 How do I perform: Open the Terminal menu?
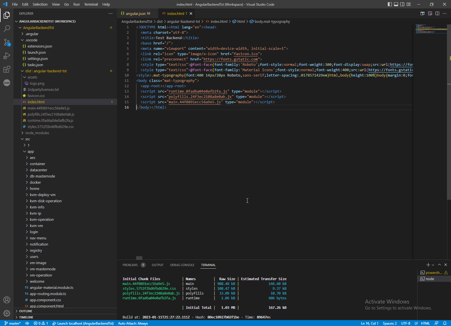[91, 4]
